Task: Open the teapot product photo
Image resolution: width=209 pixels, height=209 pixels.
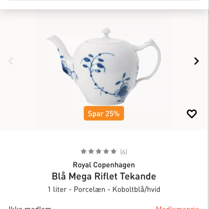Action: 104,66
